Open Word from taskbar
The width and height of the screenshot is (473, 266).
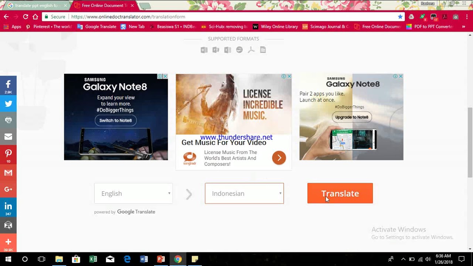pos(144,259)
